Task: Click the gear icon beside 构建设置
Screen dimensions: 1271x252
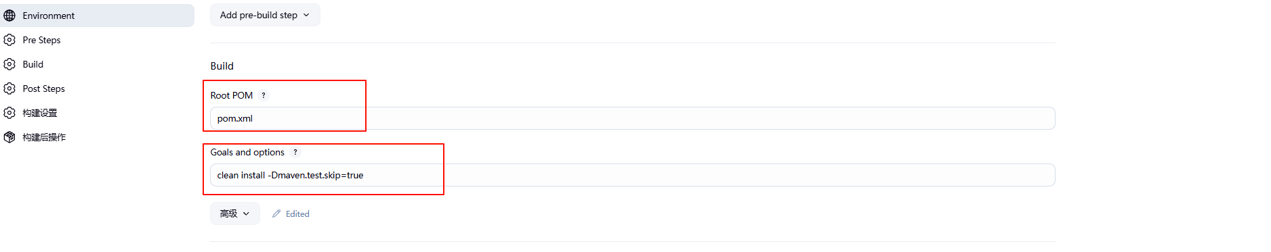Action: point(9,113)
